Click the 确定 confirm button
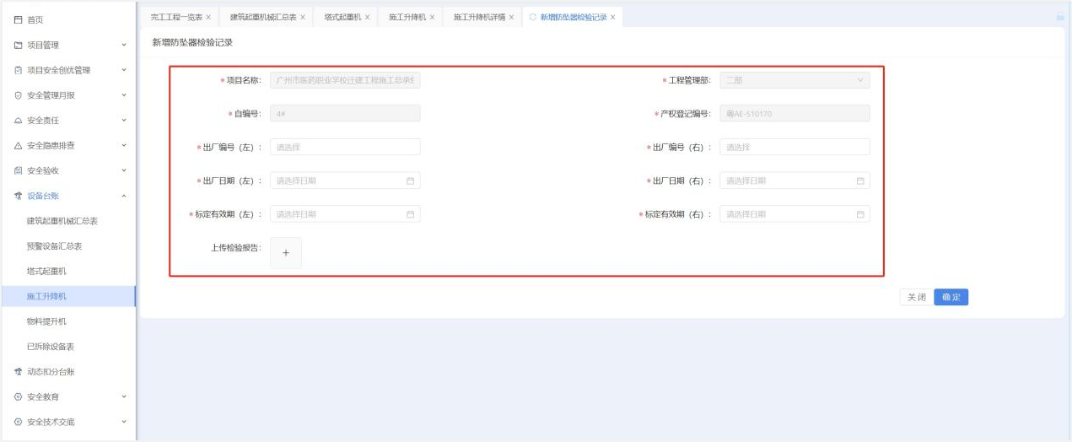The height and width of the screenshot is (442, 1072). 951,297
